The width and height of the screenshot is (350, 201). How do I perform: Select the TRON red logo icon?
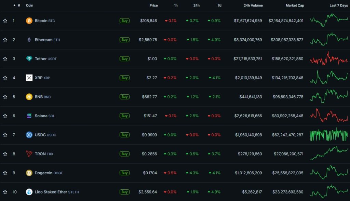tap(30, 153)
